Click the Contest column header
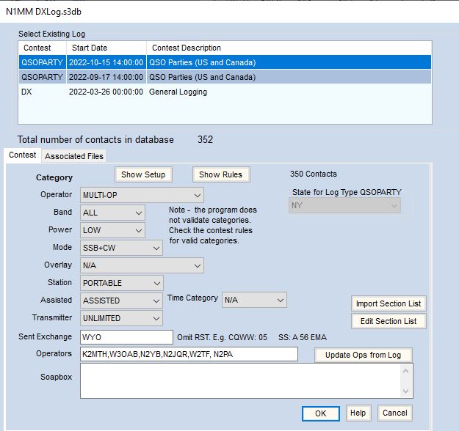Screen dimensions: 459x431 pyautogui.click(x=43, y=48)
